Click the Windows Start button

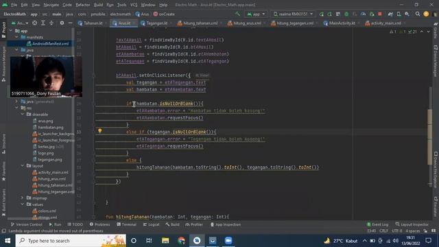[8, 241]
